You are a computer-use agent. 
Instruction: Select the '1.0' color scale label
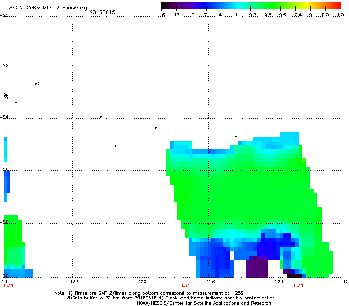click(x=341, y=15)
